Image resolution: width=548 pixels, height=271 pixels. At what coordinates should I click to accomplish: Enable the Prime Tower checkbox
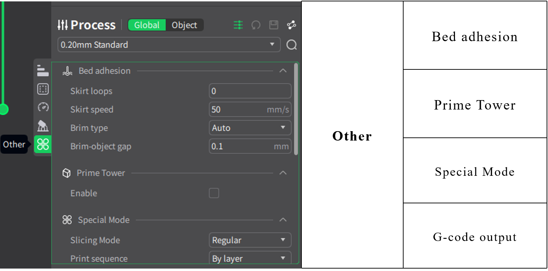[214, 193]
